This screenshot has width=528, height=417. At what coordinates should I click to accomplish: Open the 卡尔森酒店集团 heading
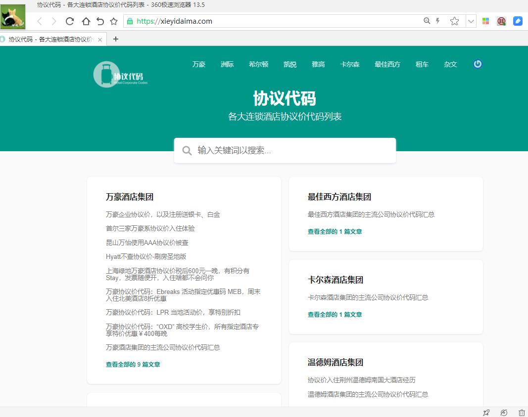pyautogui.click(x=336, y=280)
